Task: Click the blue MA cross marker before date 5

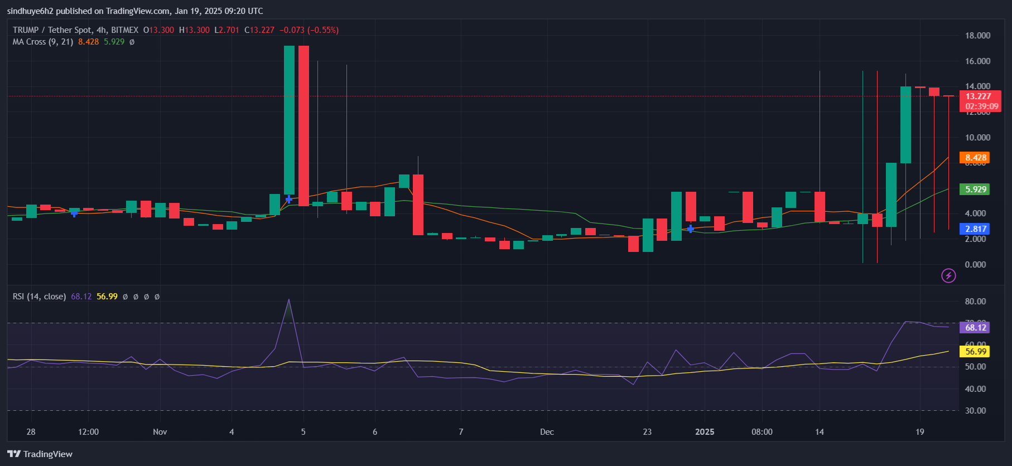Action: pyautogui.click(x=288, y=199)
